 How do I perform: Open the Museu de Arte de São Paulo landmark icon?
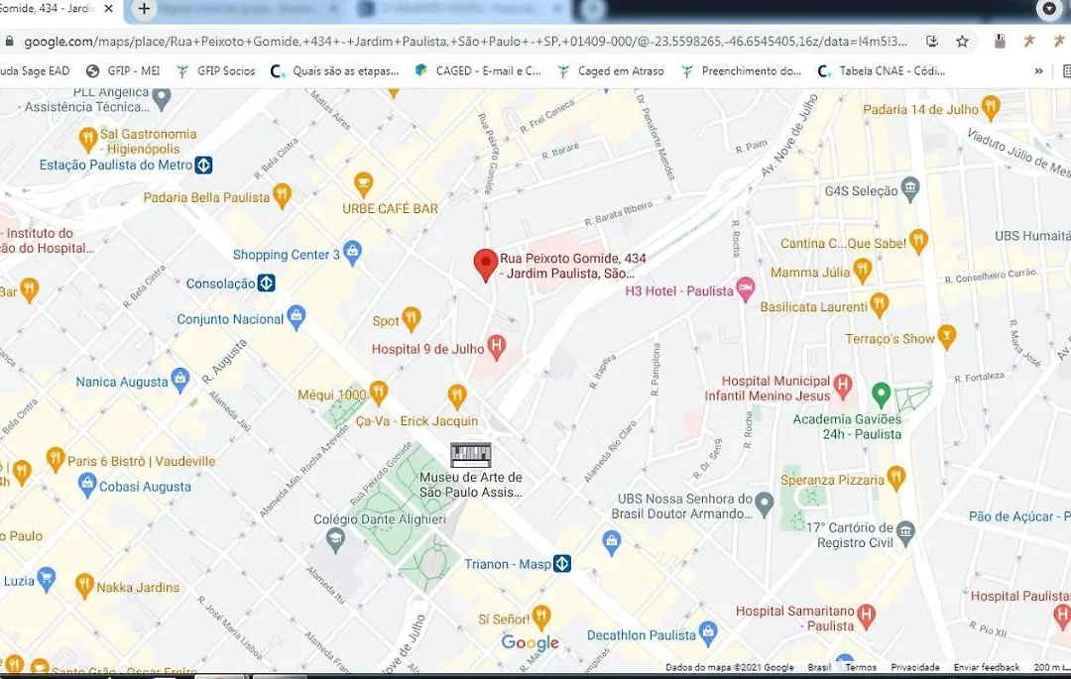coord(471,455)
